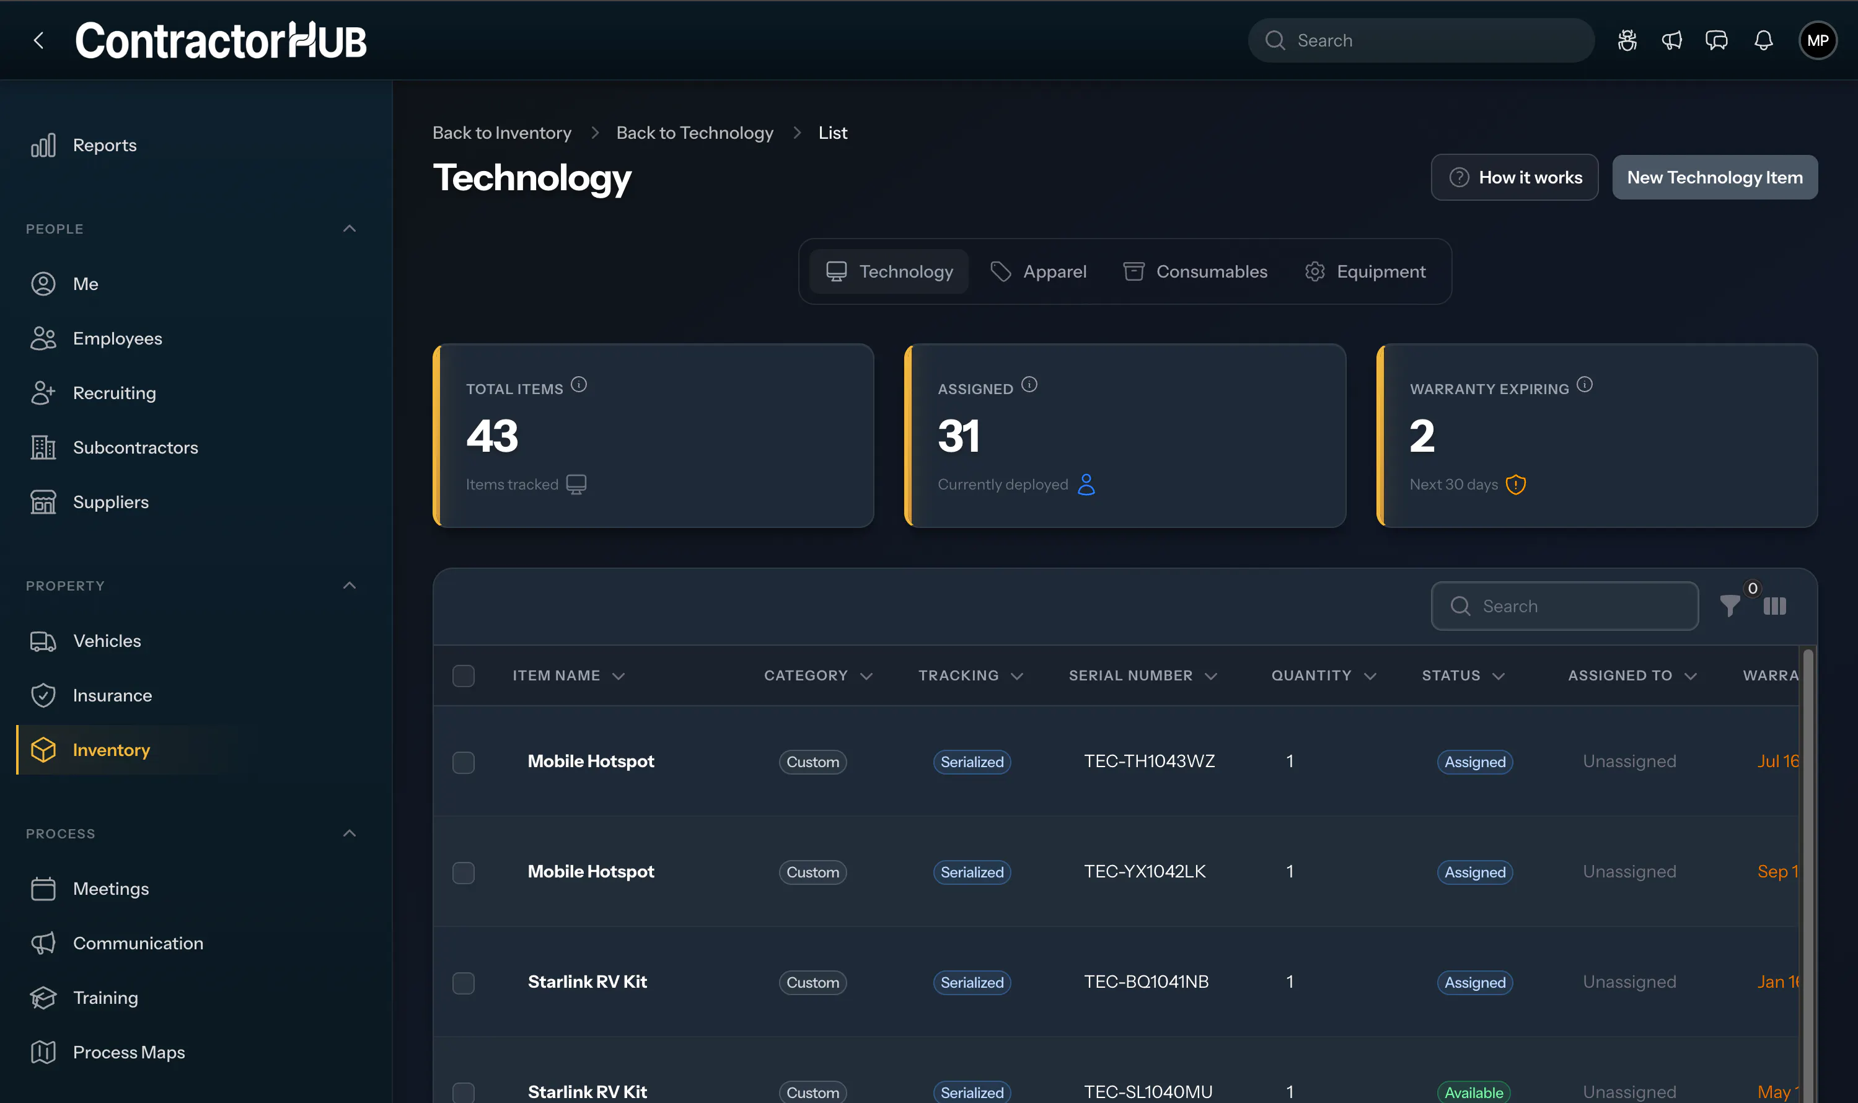
Task: Check the Mobile Hotspot TEC-TH1043WZ row checkbox
Action: [464, 762]
